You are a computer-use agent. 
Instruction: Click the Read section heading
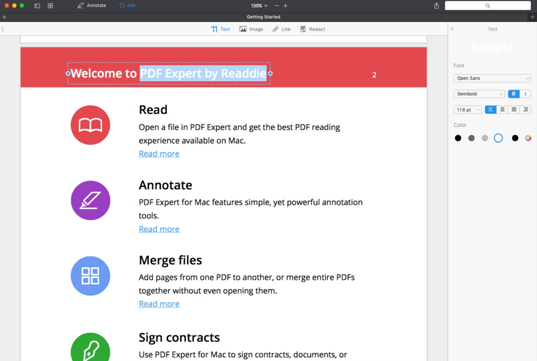click(153, 110)
